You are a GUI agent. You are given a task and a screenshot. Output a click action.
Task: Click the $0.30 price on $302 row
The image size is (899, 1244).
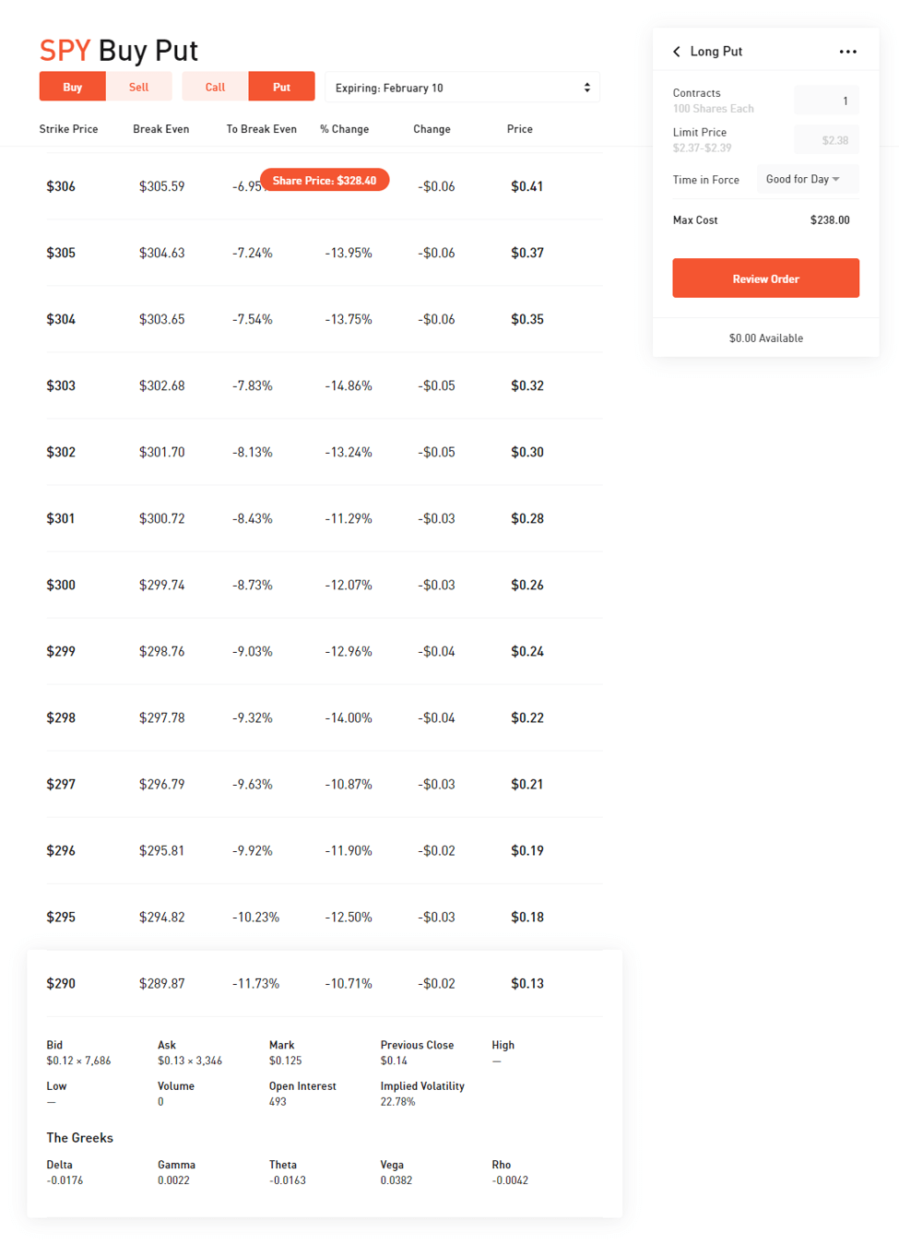pyautogui.click(x=526, y=452)
